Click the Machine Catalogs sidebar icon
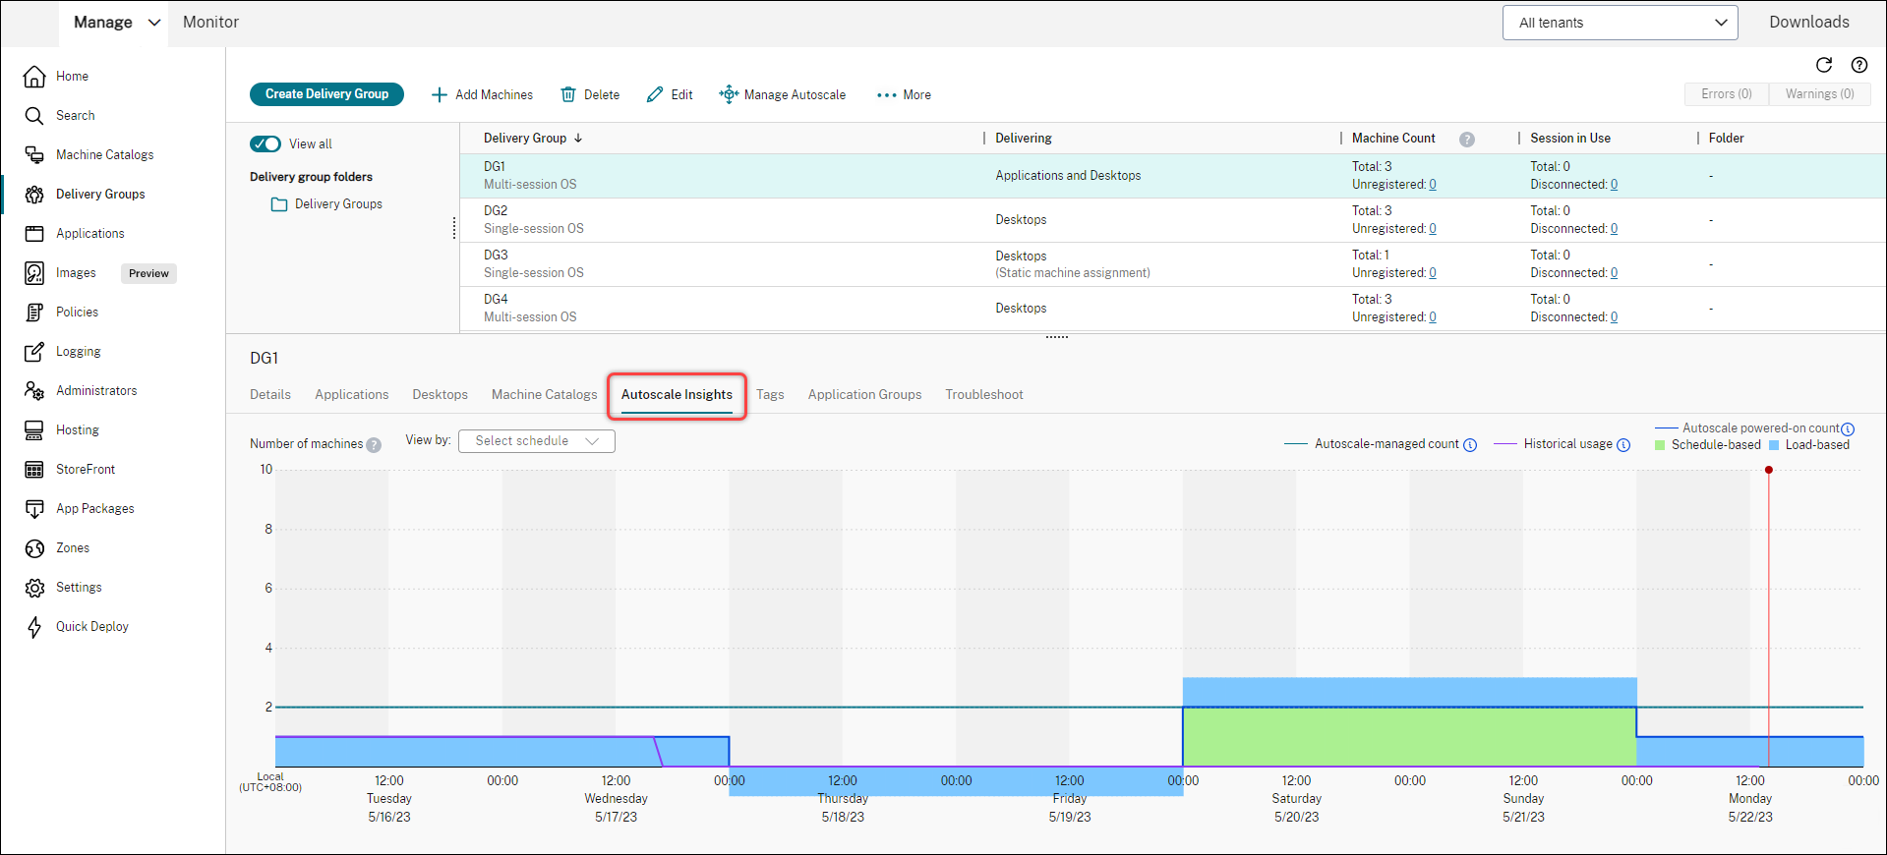 point(34,155)
